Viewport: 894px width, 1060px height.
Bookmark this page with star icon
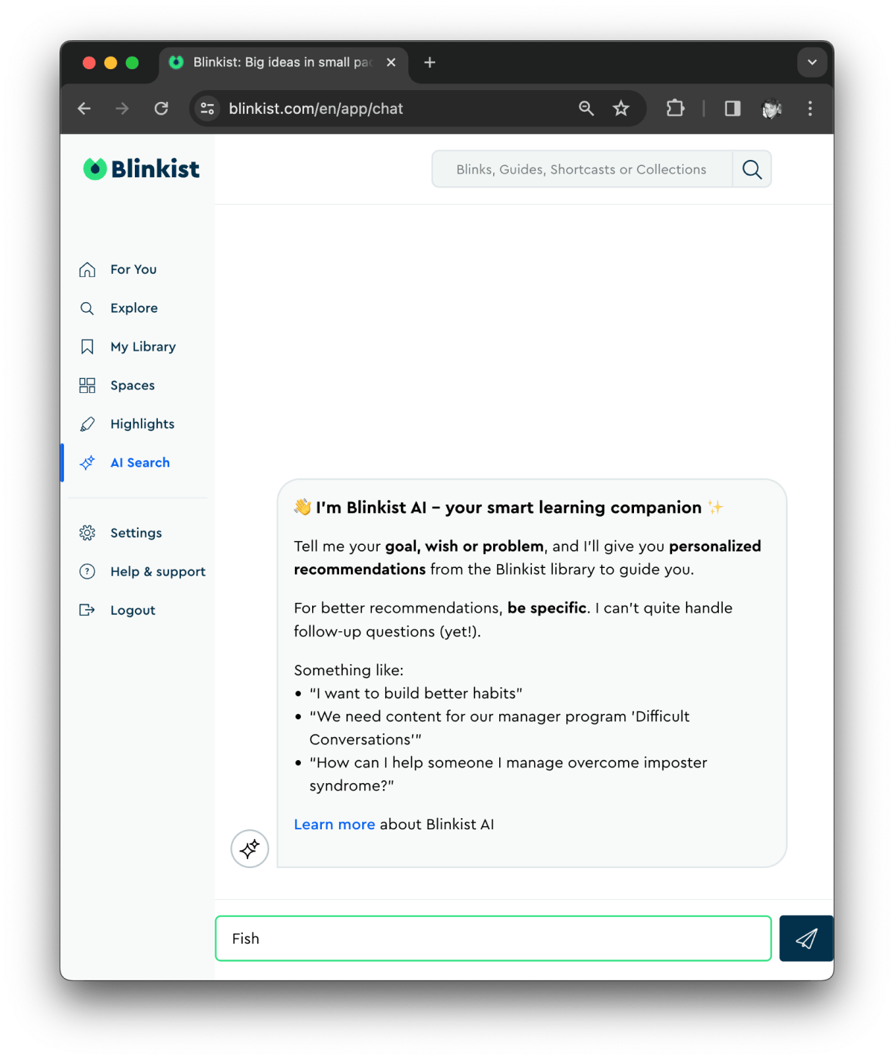click(x=621, y=109)
